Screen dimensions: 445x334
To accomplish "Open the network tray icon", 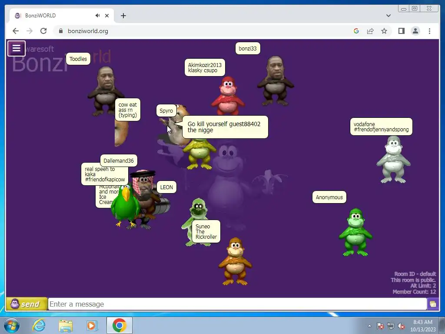I will tap(391, 326).
